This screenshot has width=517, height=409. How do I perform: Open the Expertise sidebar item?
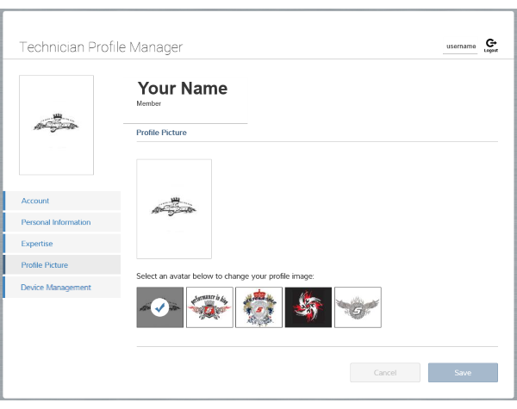coord(62,244)
